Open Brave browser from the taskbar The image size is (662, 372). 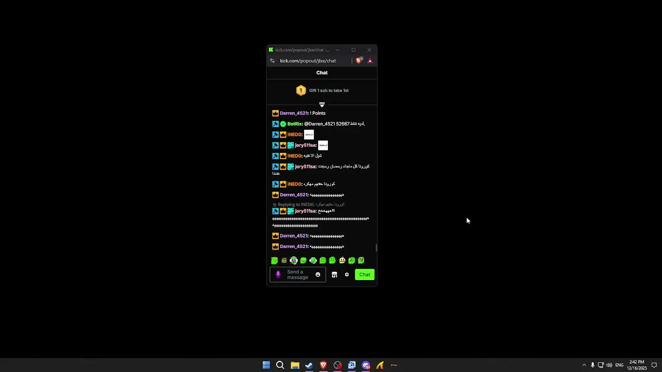coord(323,365)
